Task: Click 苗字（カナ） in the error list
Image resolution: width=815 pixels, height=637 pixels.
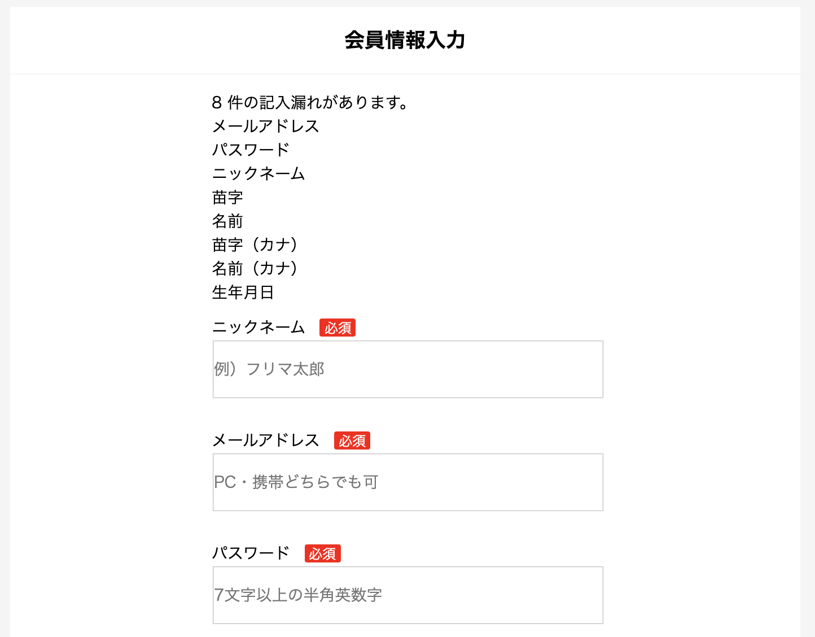Action: tap(255, 245)
